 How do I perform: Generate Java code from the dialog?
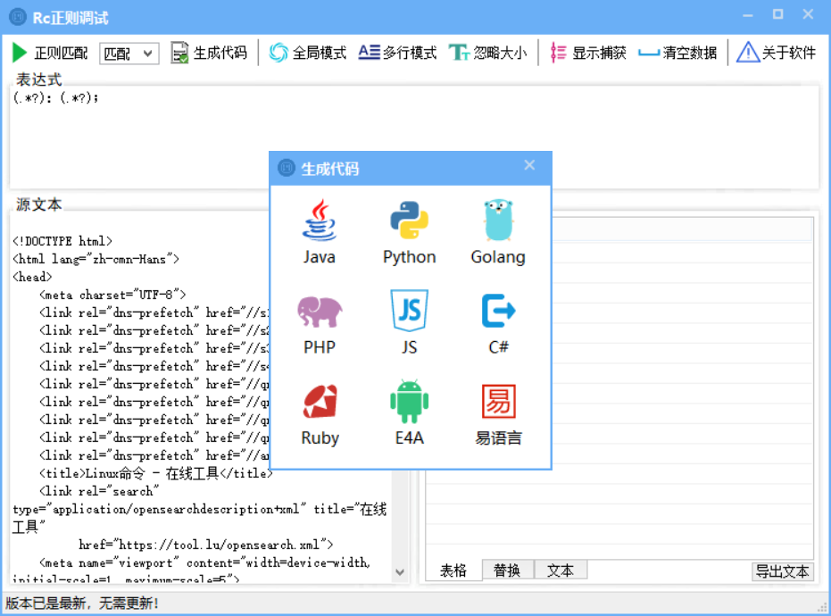tap(319, 231)
